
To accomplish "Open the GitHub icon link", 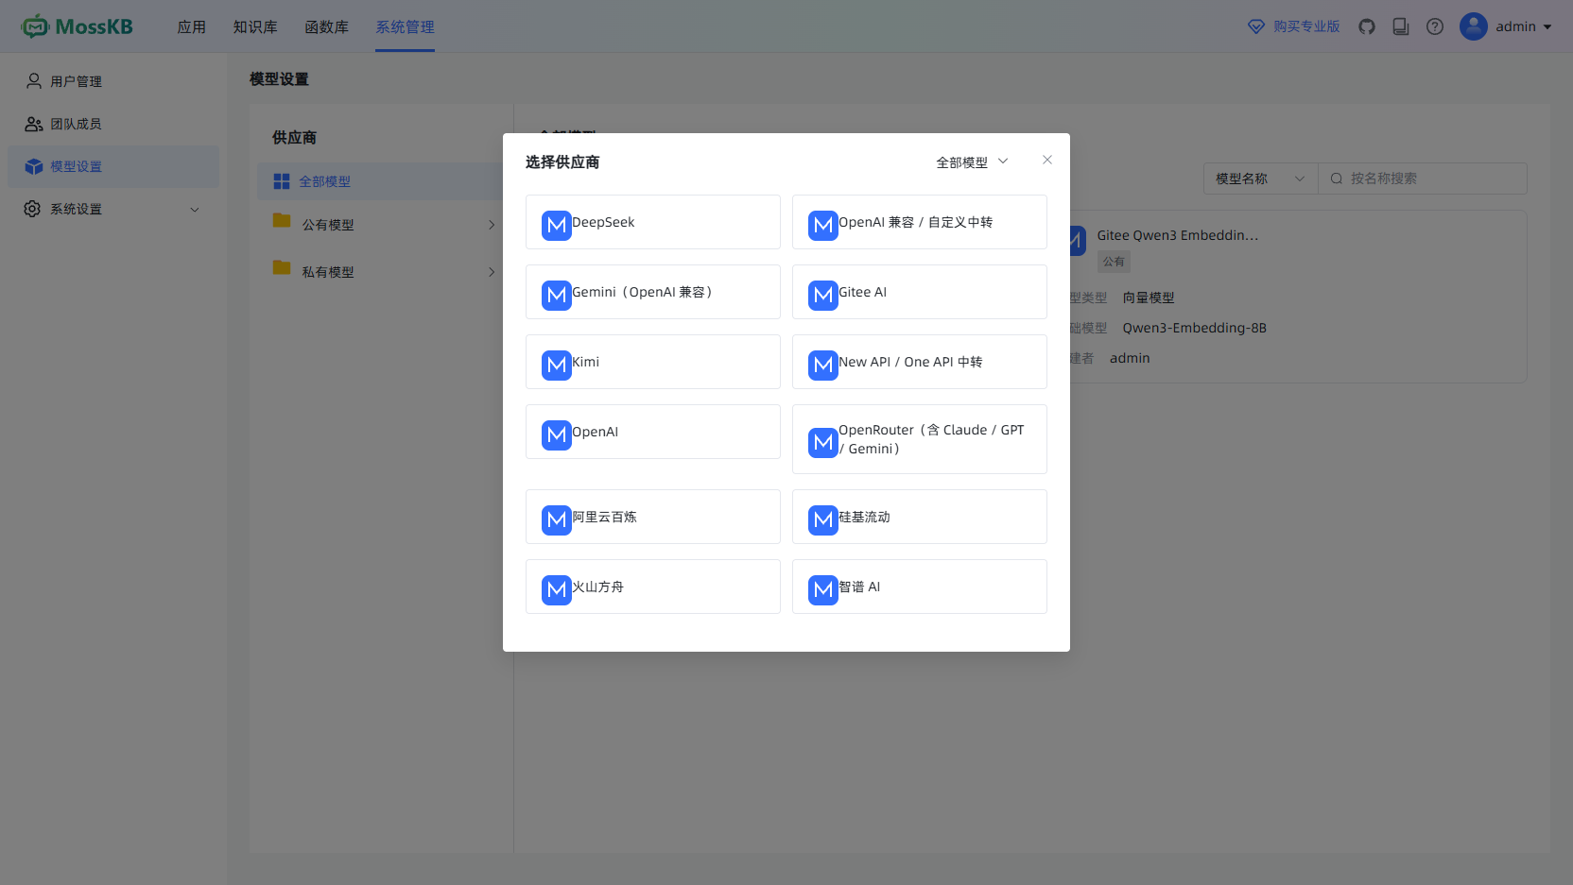I will point(1367,26).
